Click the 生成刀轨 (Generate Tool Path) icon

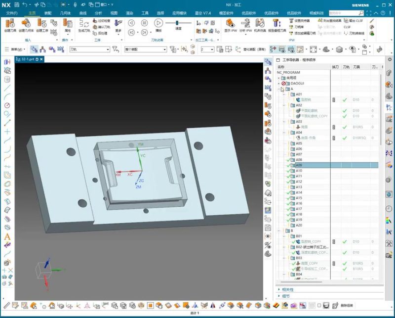(x=83, y=24)
